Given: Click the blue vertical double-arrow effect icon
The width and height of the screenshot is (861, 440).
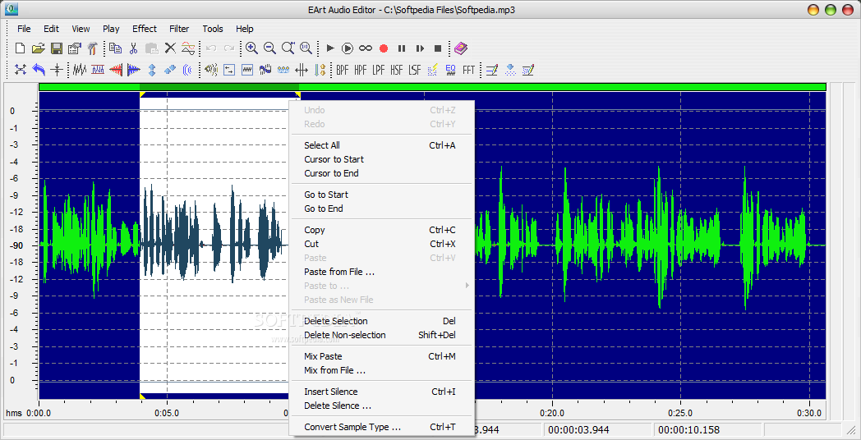Looking at the screenshot, I should pyautogui.click(x=152, y=70).
